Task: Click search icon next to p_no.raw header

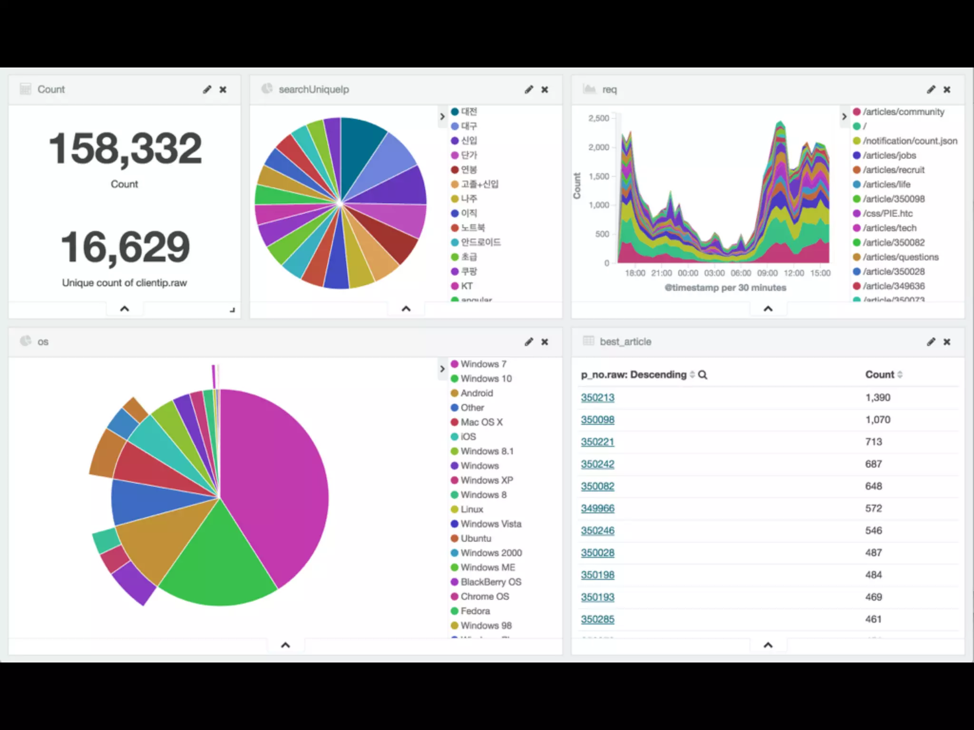Action: [x=702, y=375]
